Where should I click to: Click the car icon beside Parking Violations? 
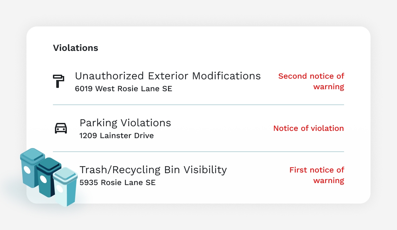pos(61,128)
